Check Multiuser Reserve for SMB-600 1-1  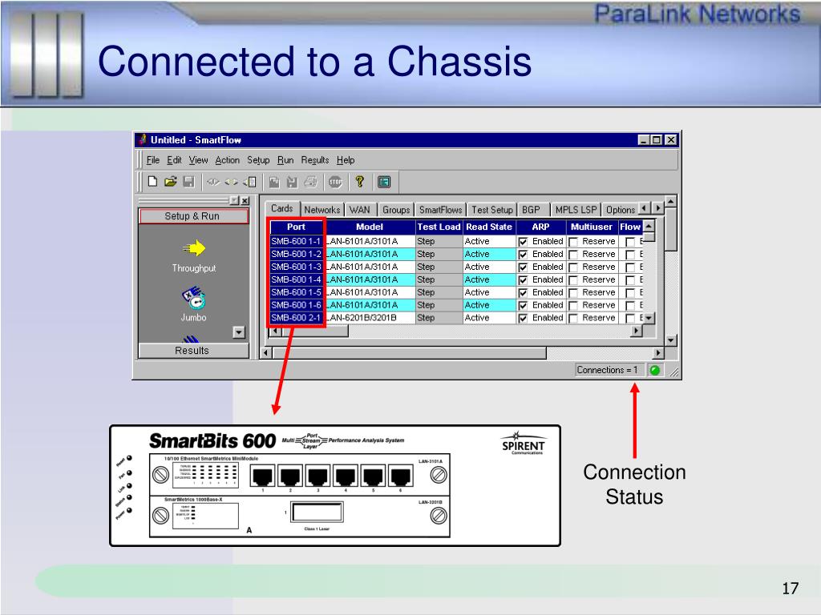click(573, 242)
